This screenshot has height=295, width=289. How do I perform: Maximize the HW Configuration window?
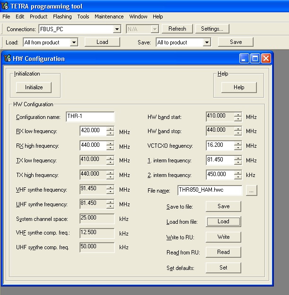tap(255, 59)
